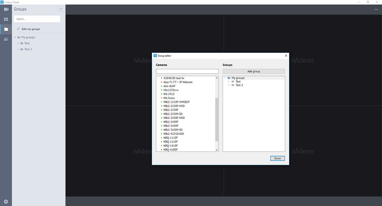
Task: Select camera NBLC-2230V-SD
Action: (173, 114)
